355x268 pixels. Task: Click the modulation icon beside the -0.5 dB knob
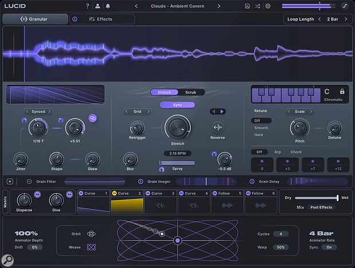pyautogui.click(x=214, y=154)
